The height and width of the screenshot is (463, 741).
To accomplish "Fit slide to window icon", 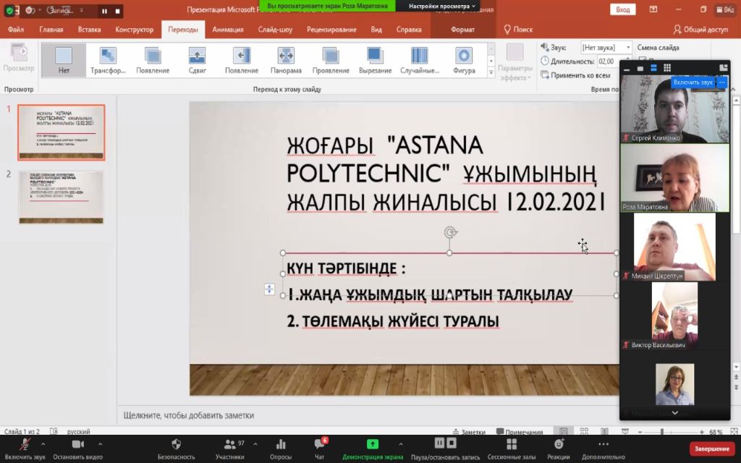I will (734, 431).
